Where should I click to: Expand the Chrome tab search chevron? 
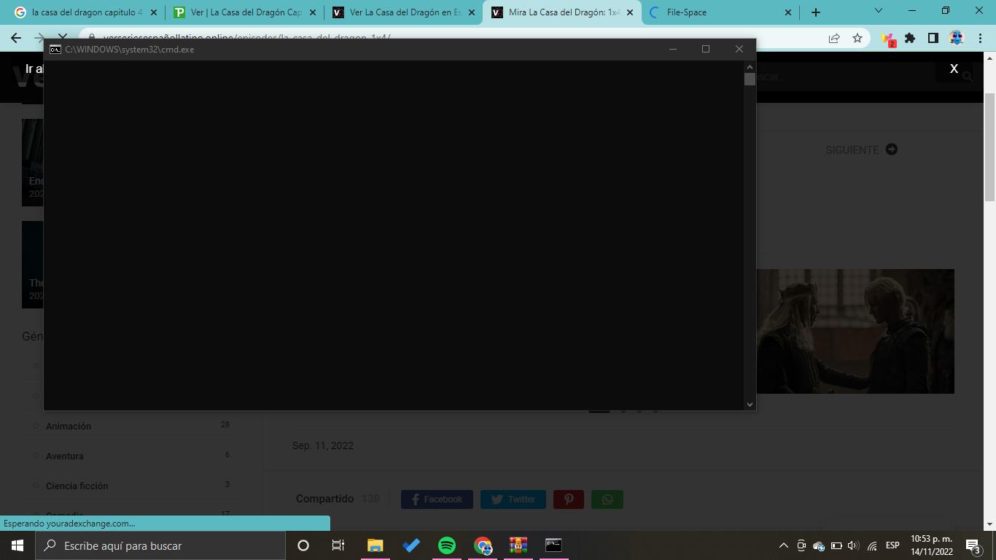click(878, 11)
